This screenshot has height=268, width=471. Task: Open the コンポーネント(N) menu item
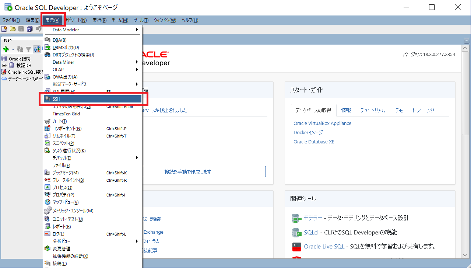[92, 128]
